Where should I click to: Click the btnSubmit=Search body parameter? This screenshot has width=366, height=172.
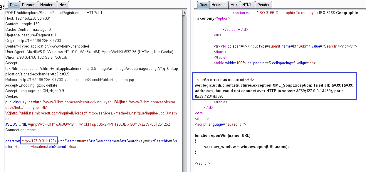(x=65, y=147)
